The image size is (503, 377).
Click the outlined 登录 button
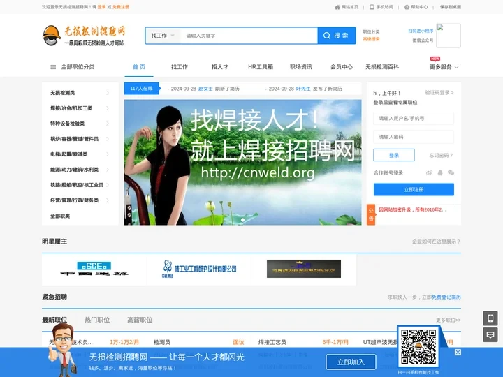(x=394, y=155)
